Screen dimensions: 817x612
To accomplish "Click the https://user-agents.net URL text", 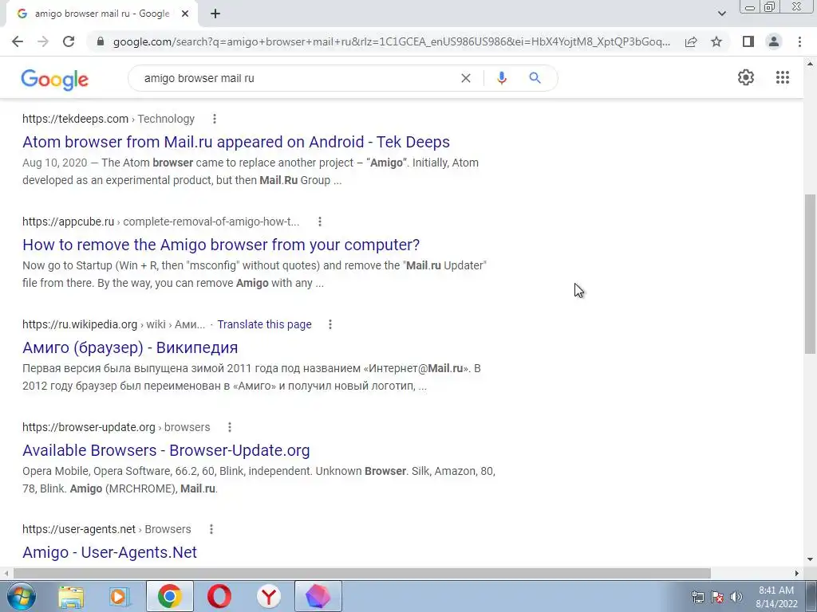I will point(79,529).
